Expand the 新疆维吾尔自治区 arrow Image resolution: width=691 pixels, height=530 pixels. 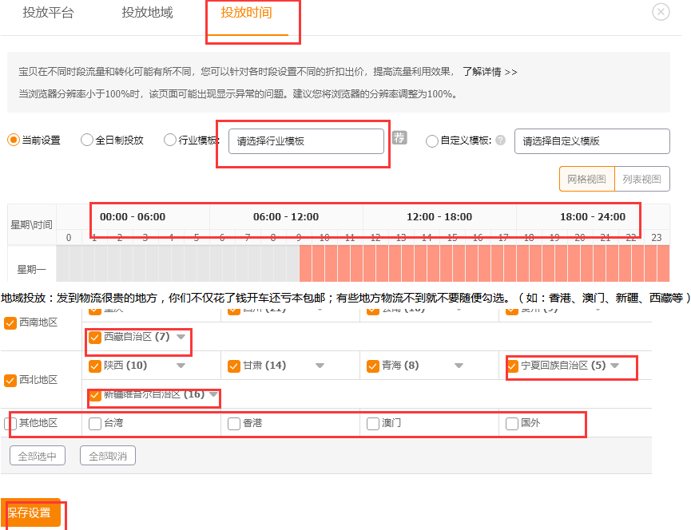(x=213, y=394)
